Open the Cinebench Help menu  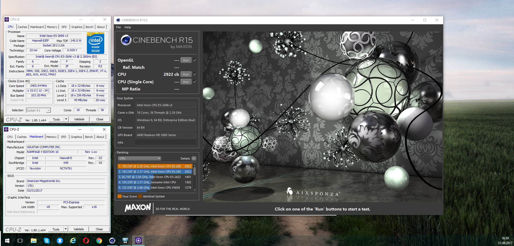[x=128, y=27]
